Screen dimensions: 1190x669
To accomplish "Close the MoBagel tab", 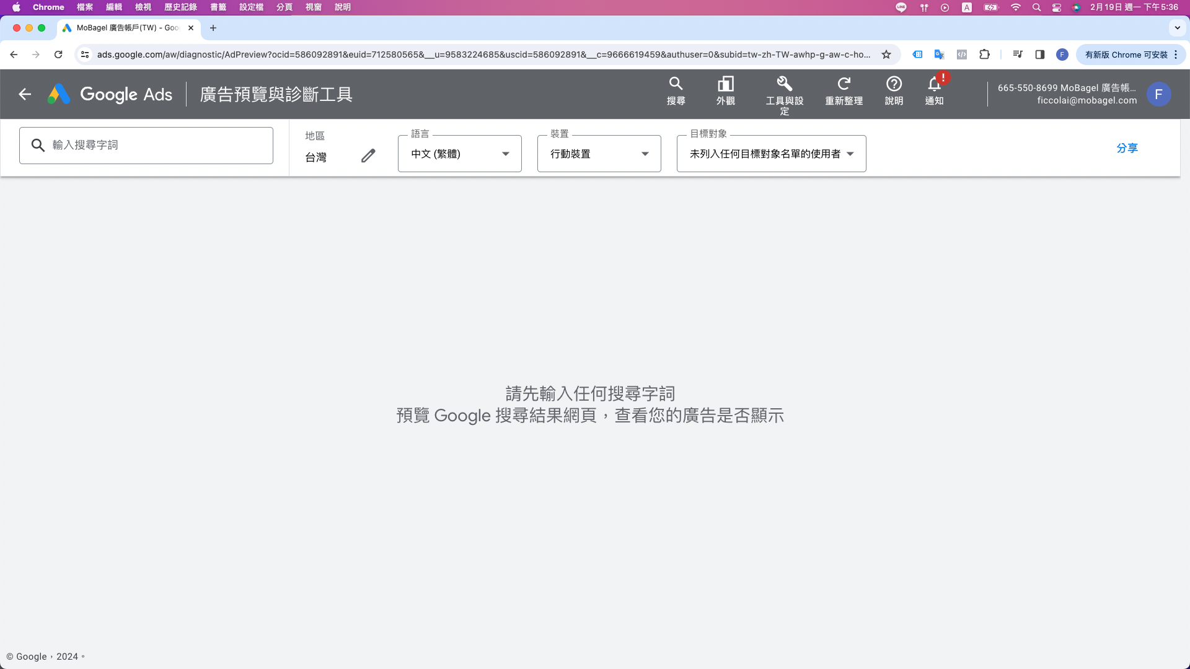I will pos(191,28).
